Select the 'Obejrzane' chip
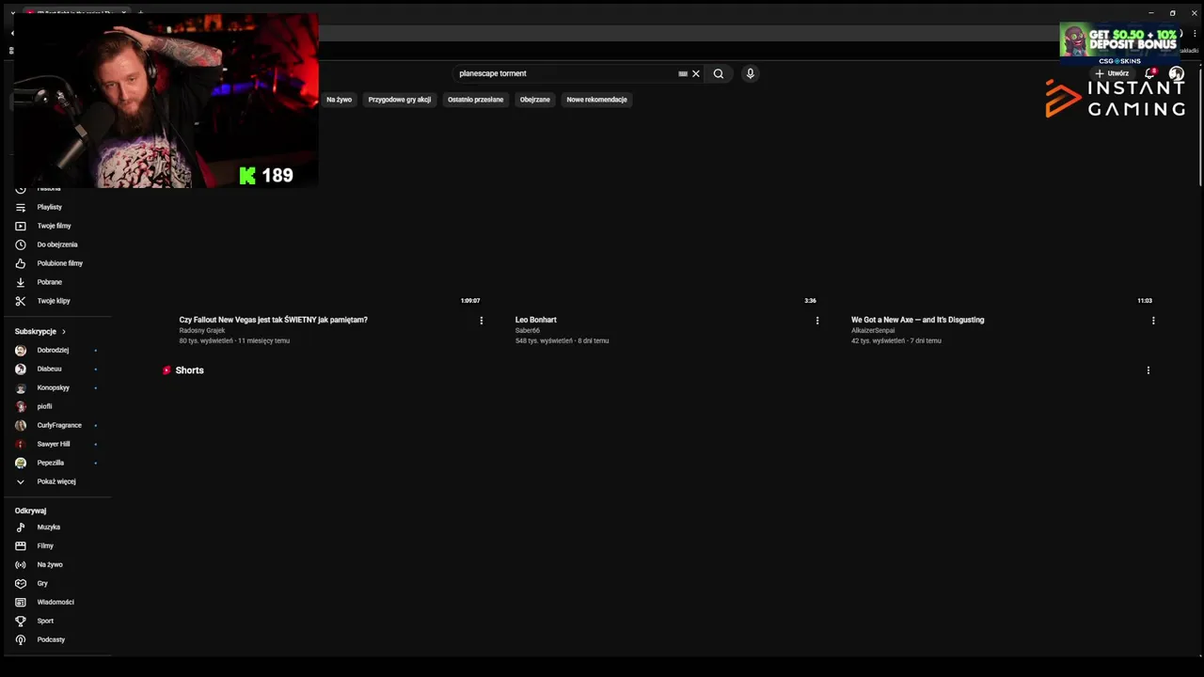The image size is (1204, 677). [x=535, y=100]
